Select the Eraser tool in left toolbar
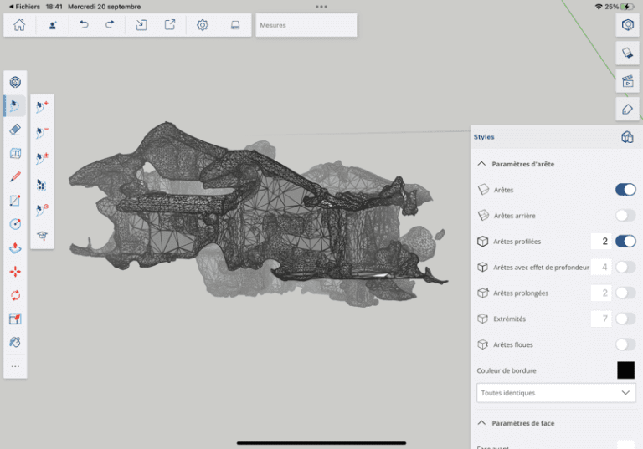 click(15, 130)
